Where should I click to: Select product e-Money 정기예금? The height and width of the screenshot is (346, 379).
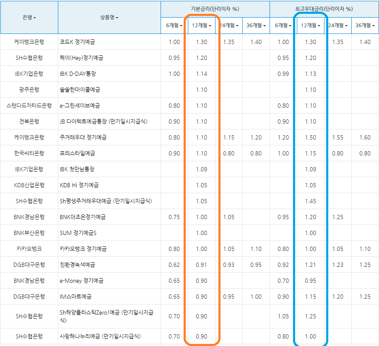tap(81, 281)
